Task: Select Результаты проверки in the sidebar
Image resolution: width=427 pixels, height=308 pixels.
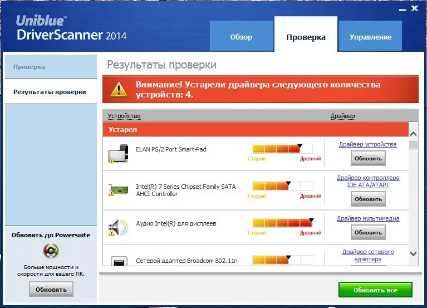Action: (x=51, y=92)
